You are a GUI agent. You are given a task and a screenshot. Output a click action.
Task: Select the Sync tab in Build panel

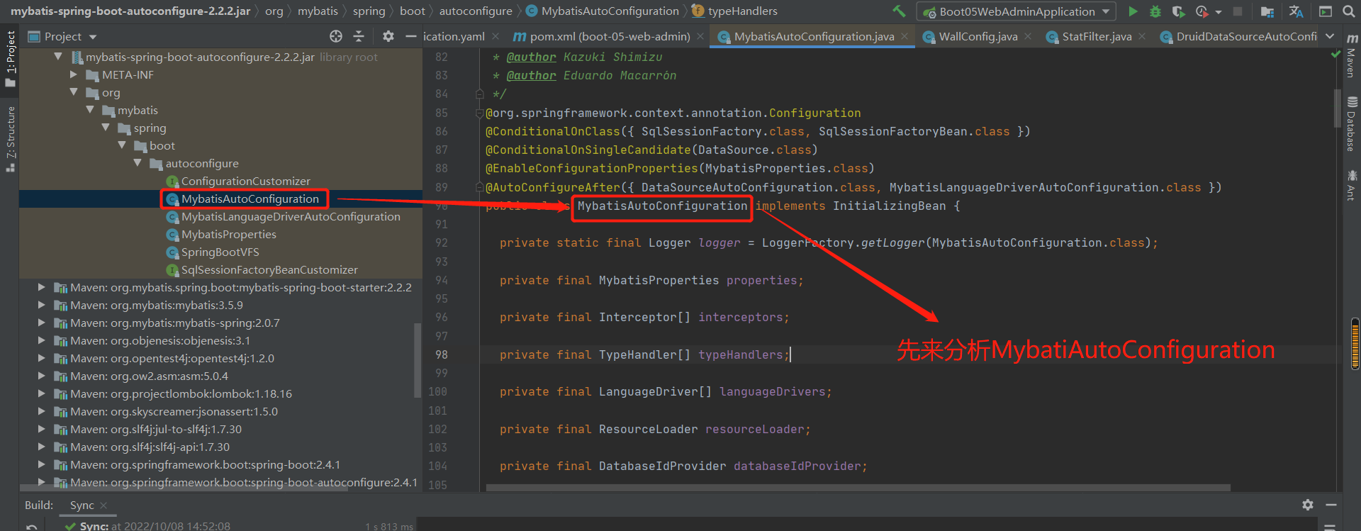(x=82, y=505)
